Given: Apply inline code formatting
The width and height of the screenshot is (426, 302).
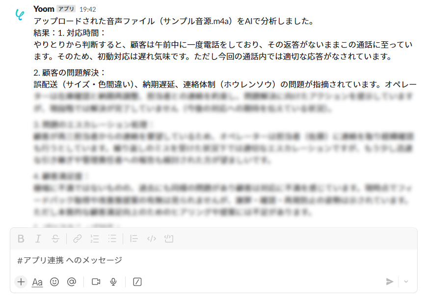Looking at the screenshot, I should point(151,239).
